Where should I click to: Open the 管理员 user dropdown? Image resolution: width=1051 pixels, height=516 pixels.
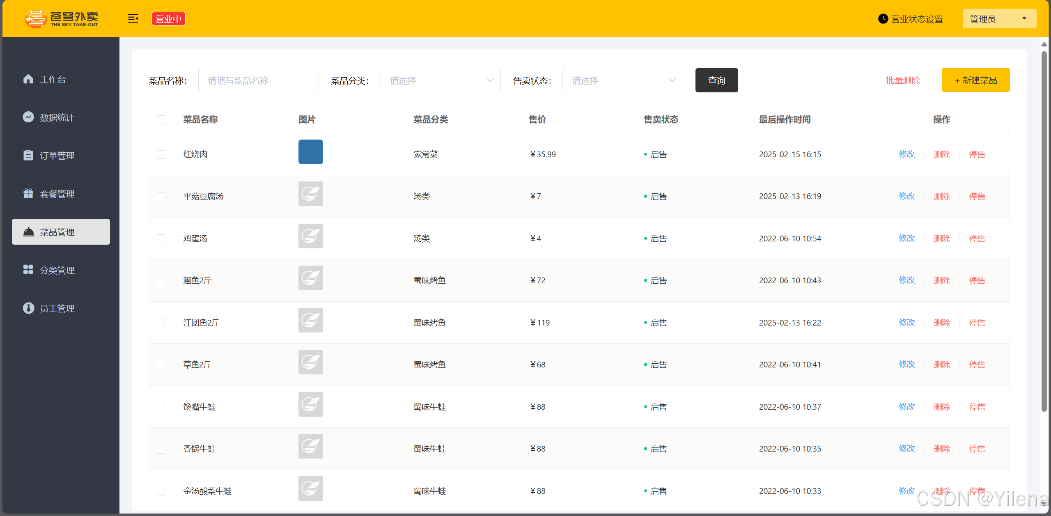click(x=999, y=19)
